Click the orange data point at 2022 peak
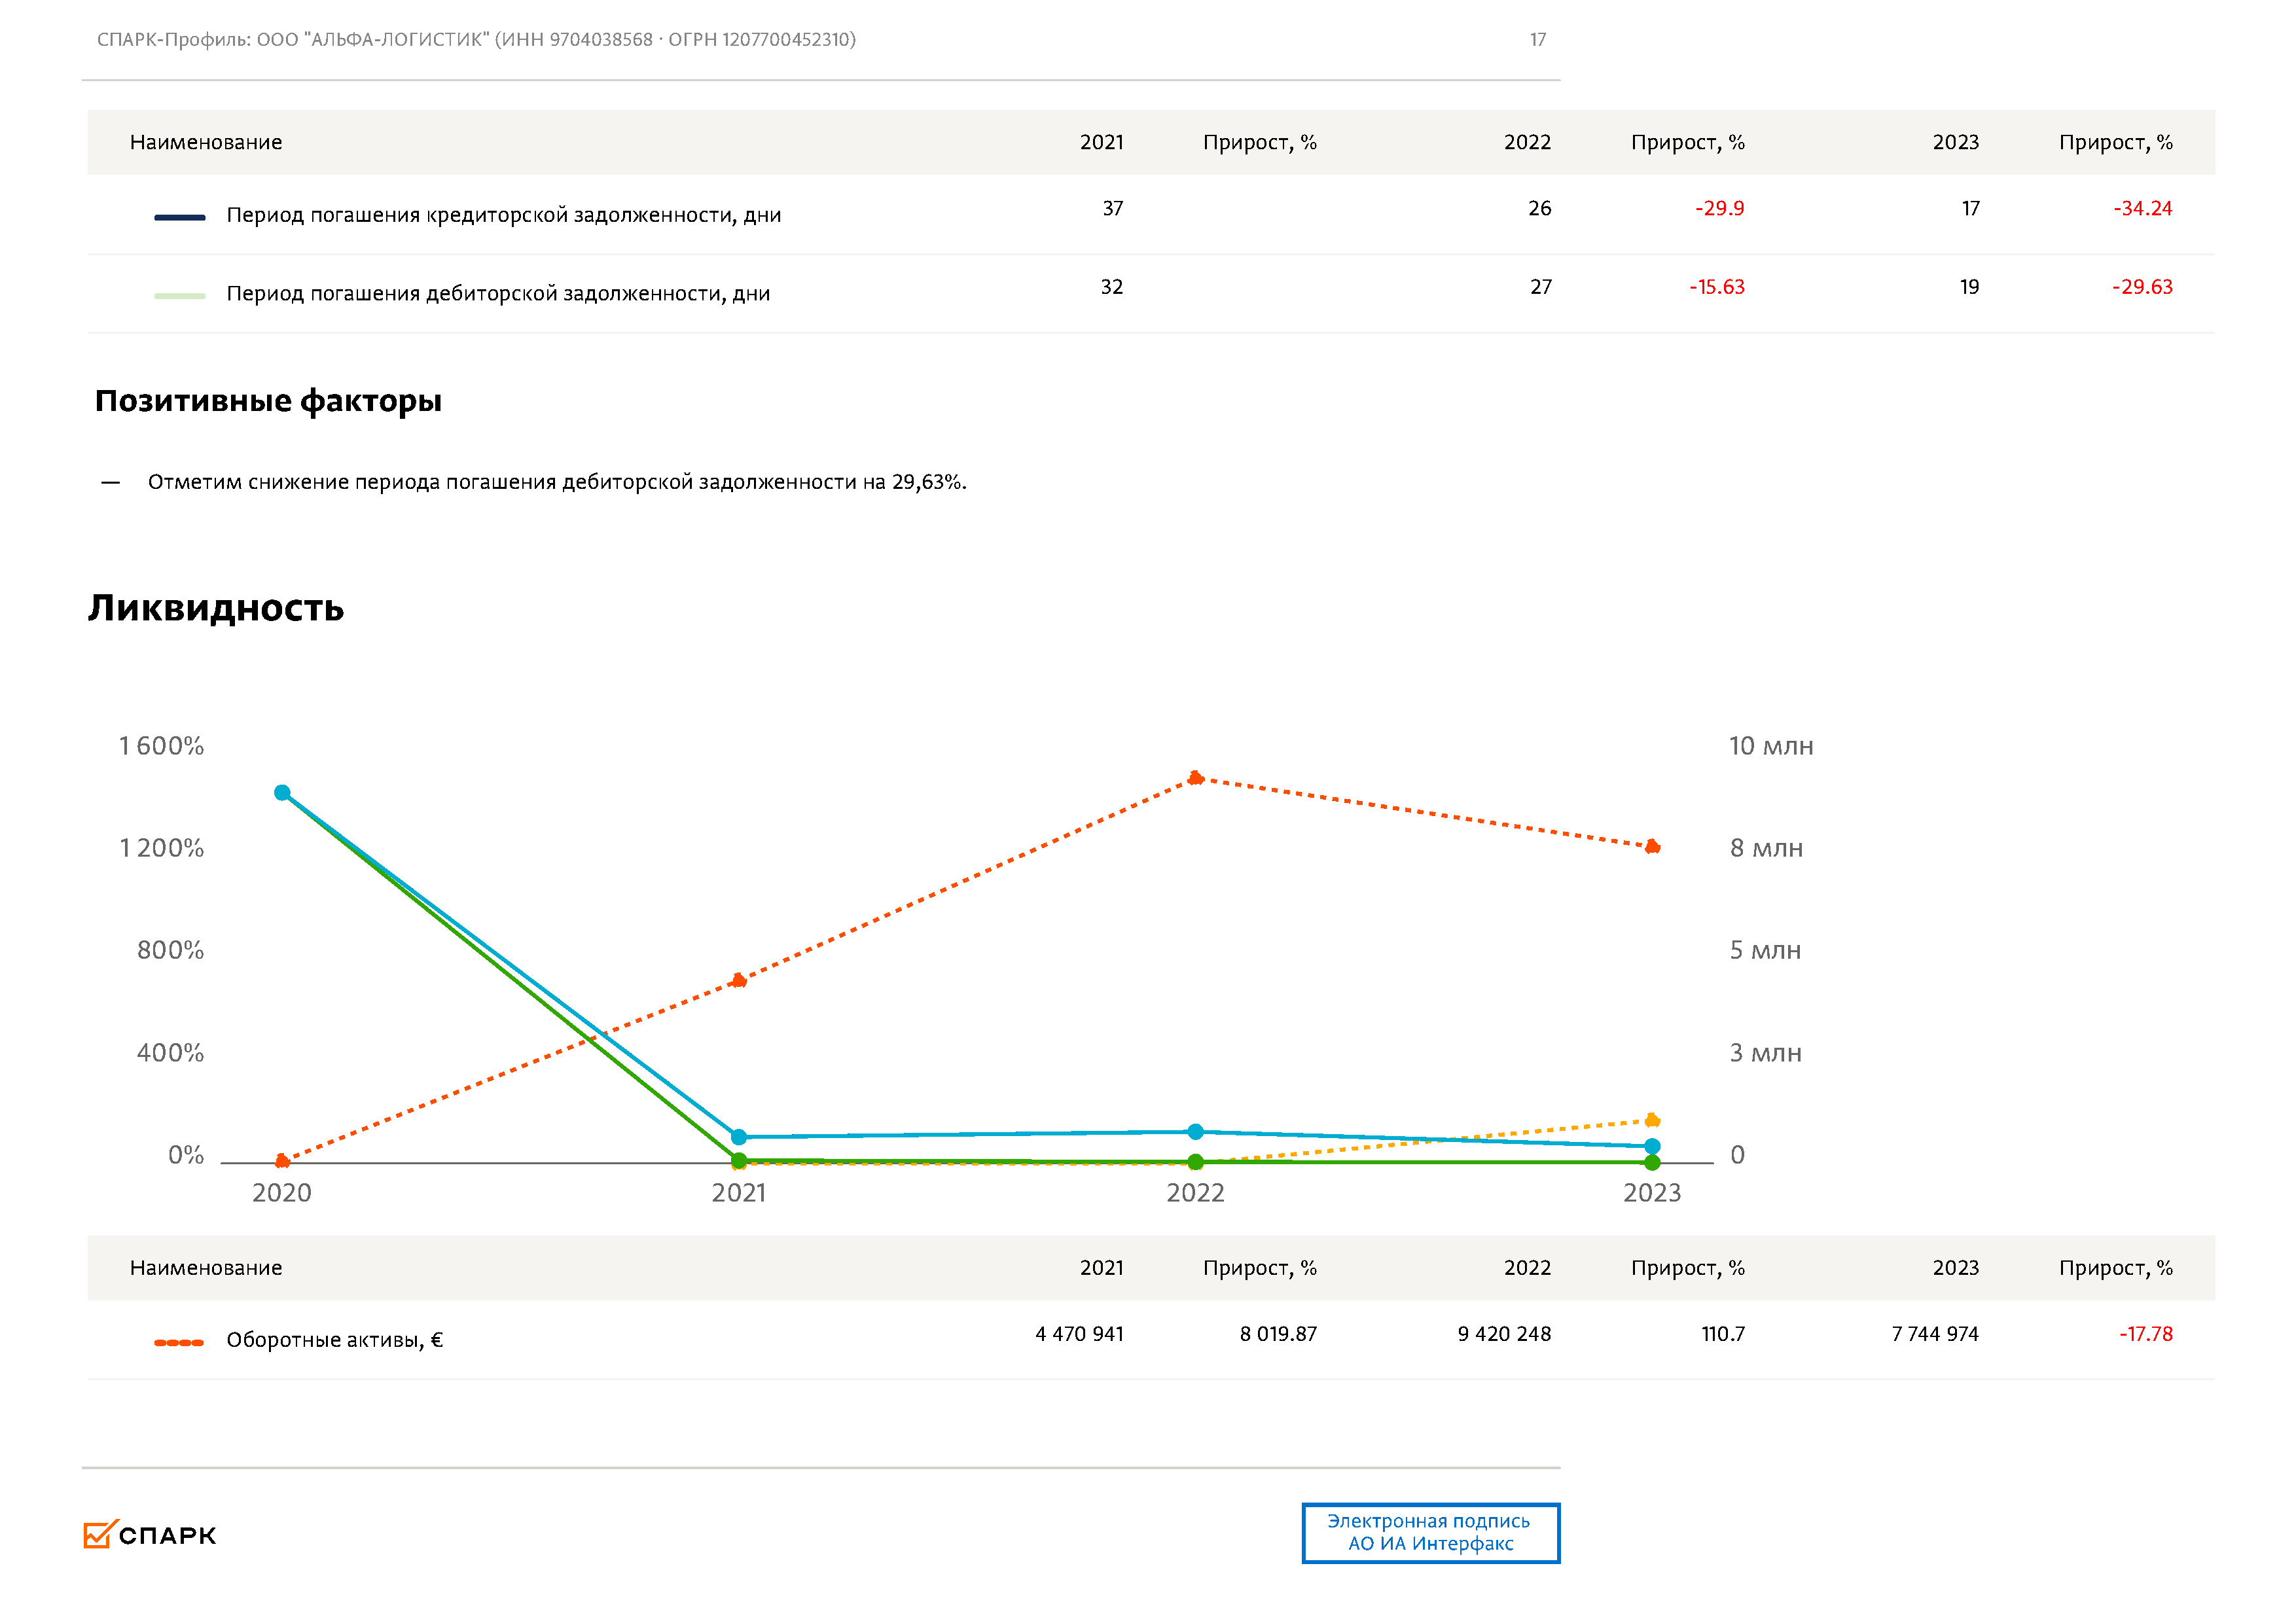The height and width of the screenshot is (1623, 2296). pos(1195,778)
